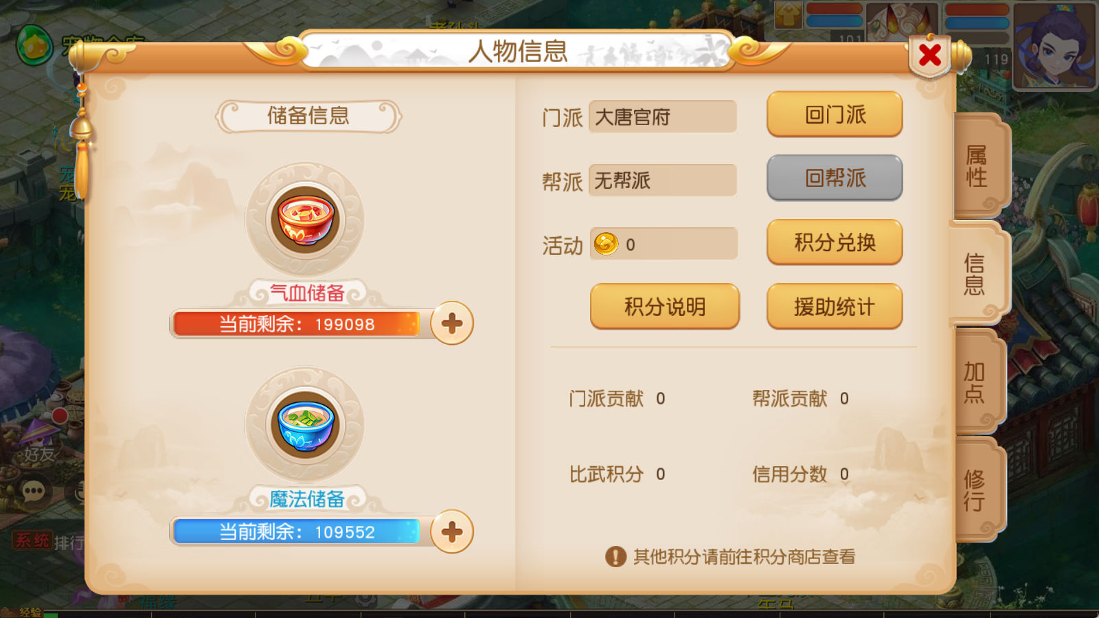Viewport: 1099px width, 618px height.
Task: Open the 积分说明 button
Action: 665,306
